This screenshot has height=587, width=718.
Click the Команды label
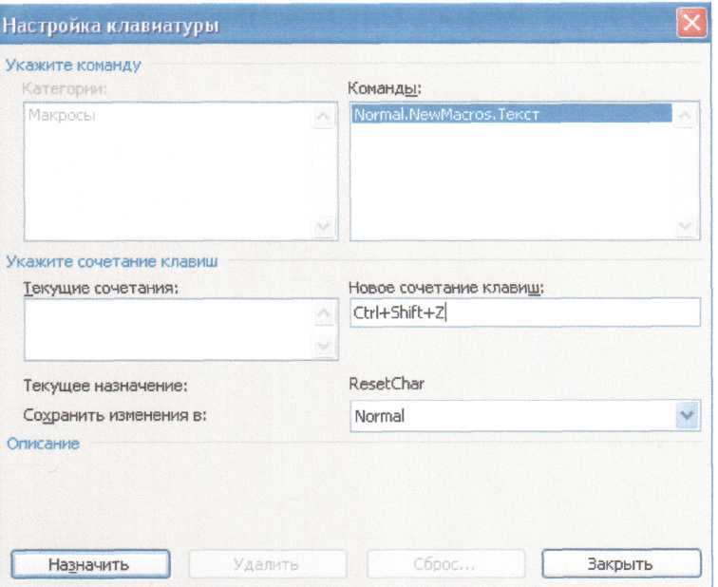point(385,88)
